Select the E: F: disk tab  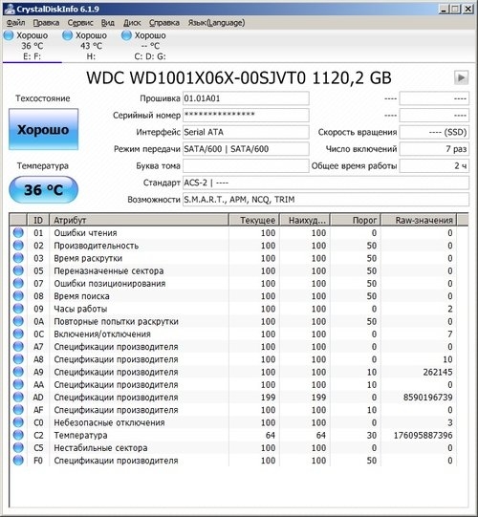pyautogui.click(x=32, y=46)
